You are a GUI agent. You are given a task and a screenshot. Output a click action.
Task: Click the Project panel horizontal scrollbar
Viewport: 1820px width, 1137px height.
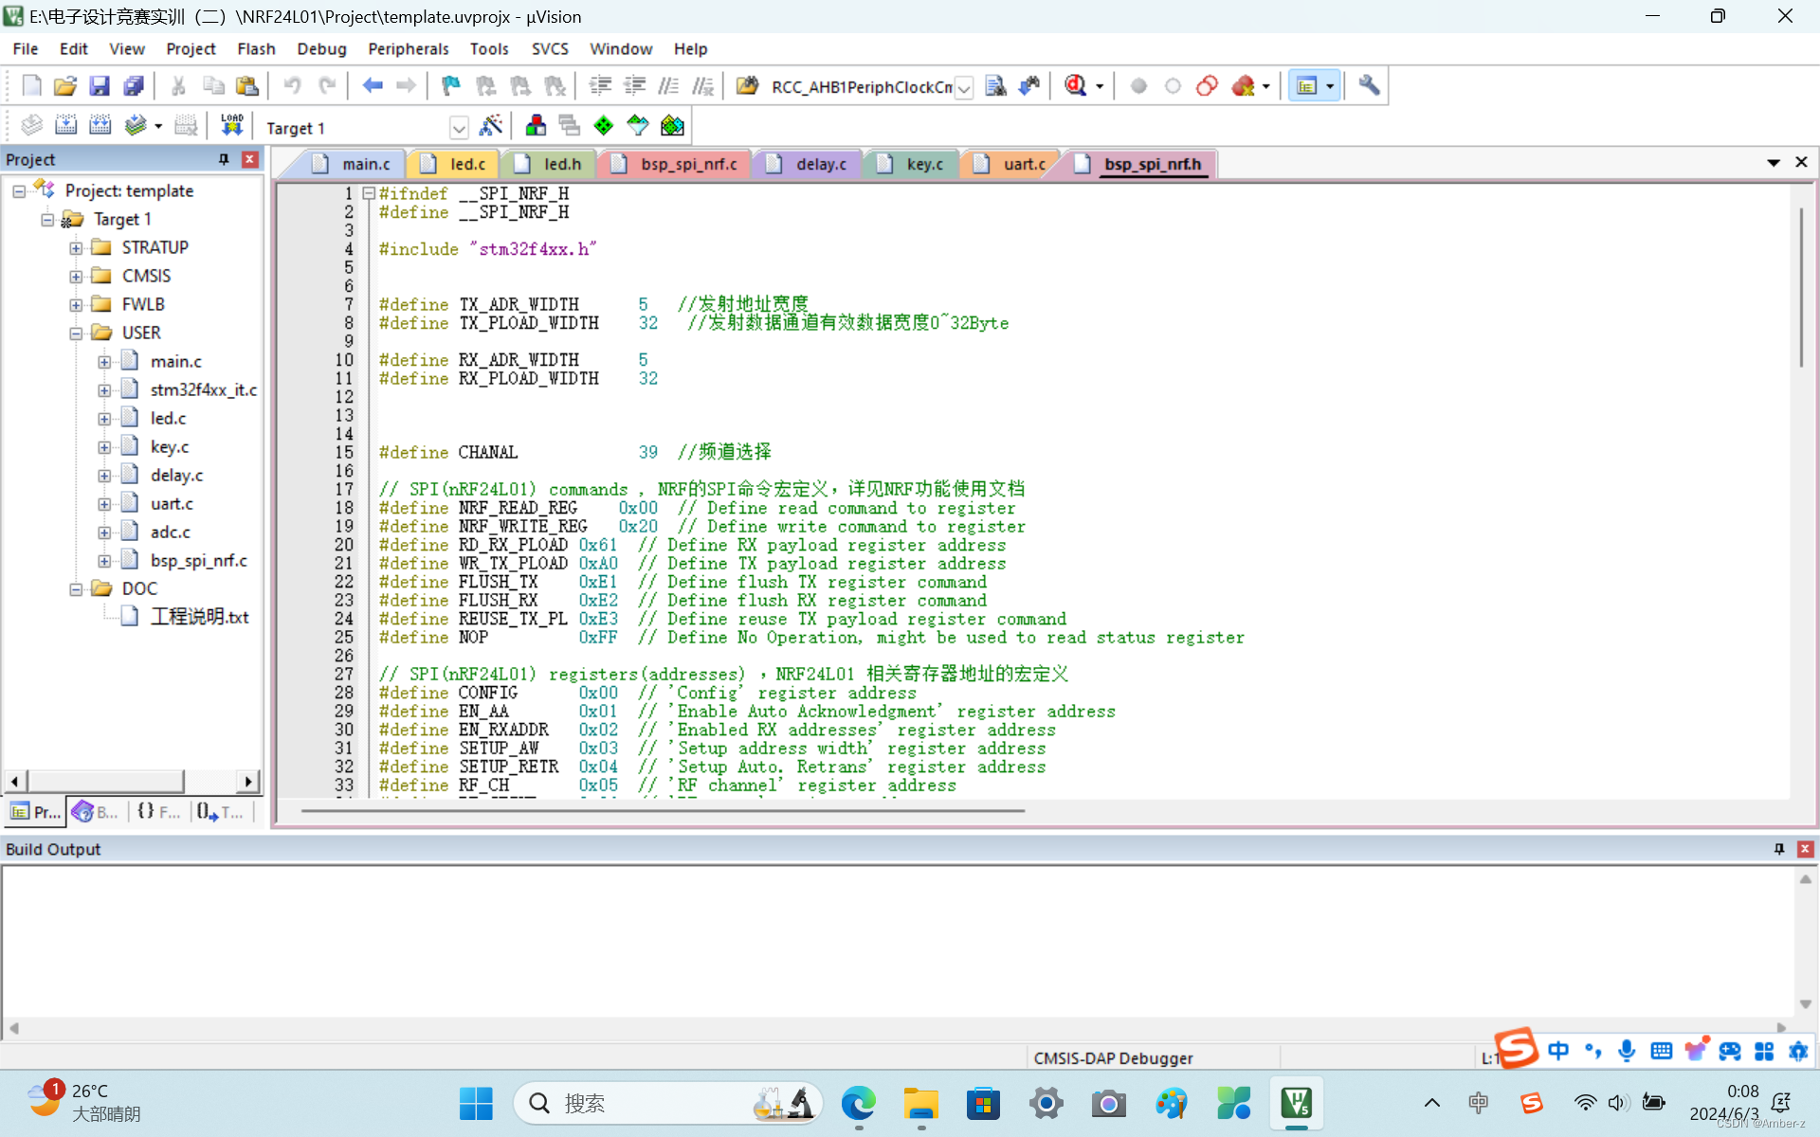(104, 781)
